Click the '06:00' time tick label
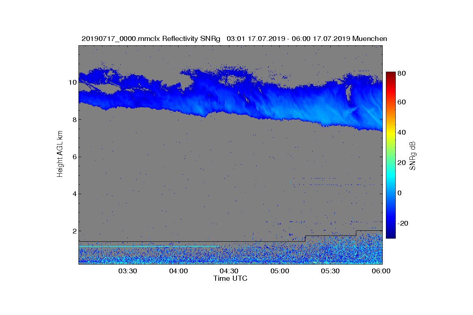The image size is (473, 315). [381, 271]
